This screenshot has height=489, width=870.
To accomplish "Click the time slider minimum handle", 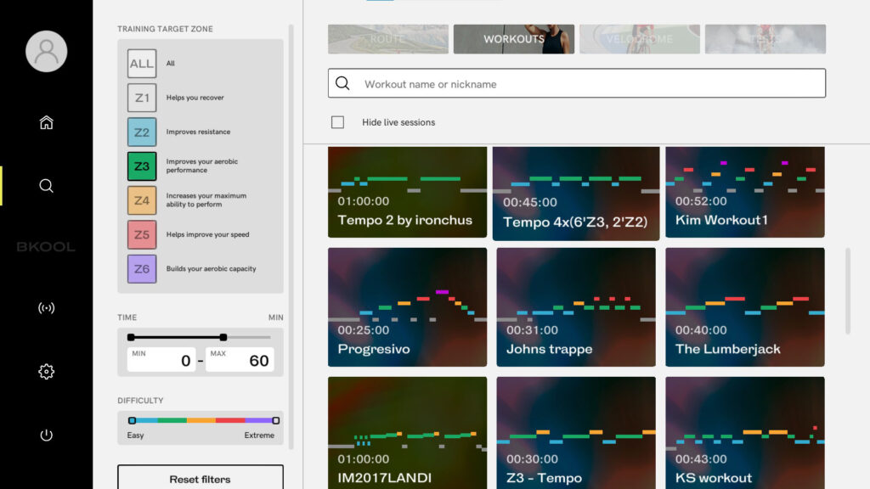I will 131,337.
